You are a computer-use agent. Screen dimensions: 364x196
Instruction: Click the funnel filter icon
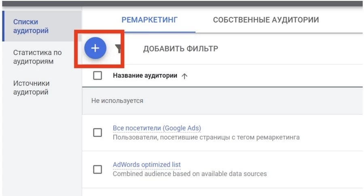(x=118, y=49)
